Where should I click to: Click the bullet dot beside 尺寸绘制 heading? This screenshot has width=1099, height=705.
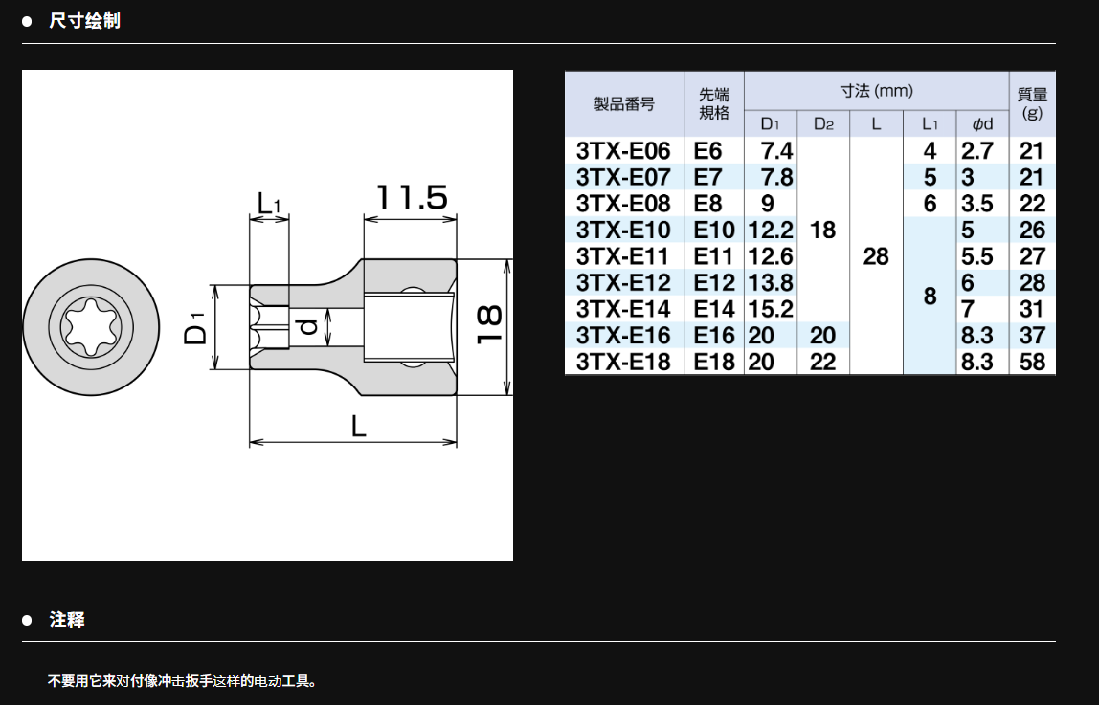pyautogui.click(x=27, y=21)
